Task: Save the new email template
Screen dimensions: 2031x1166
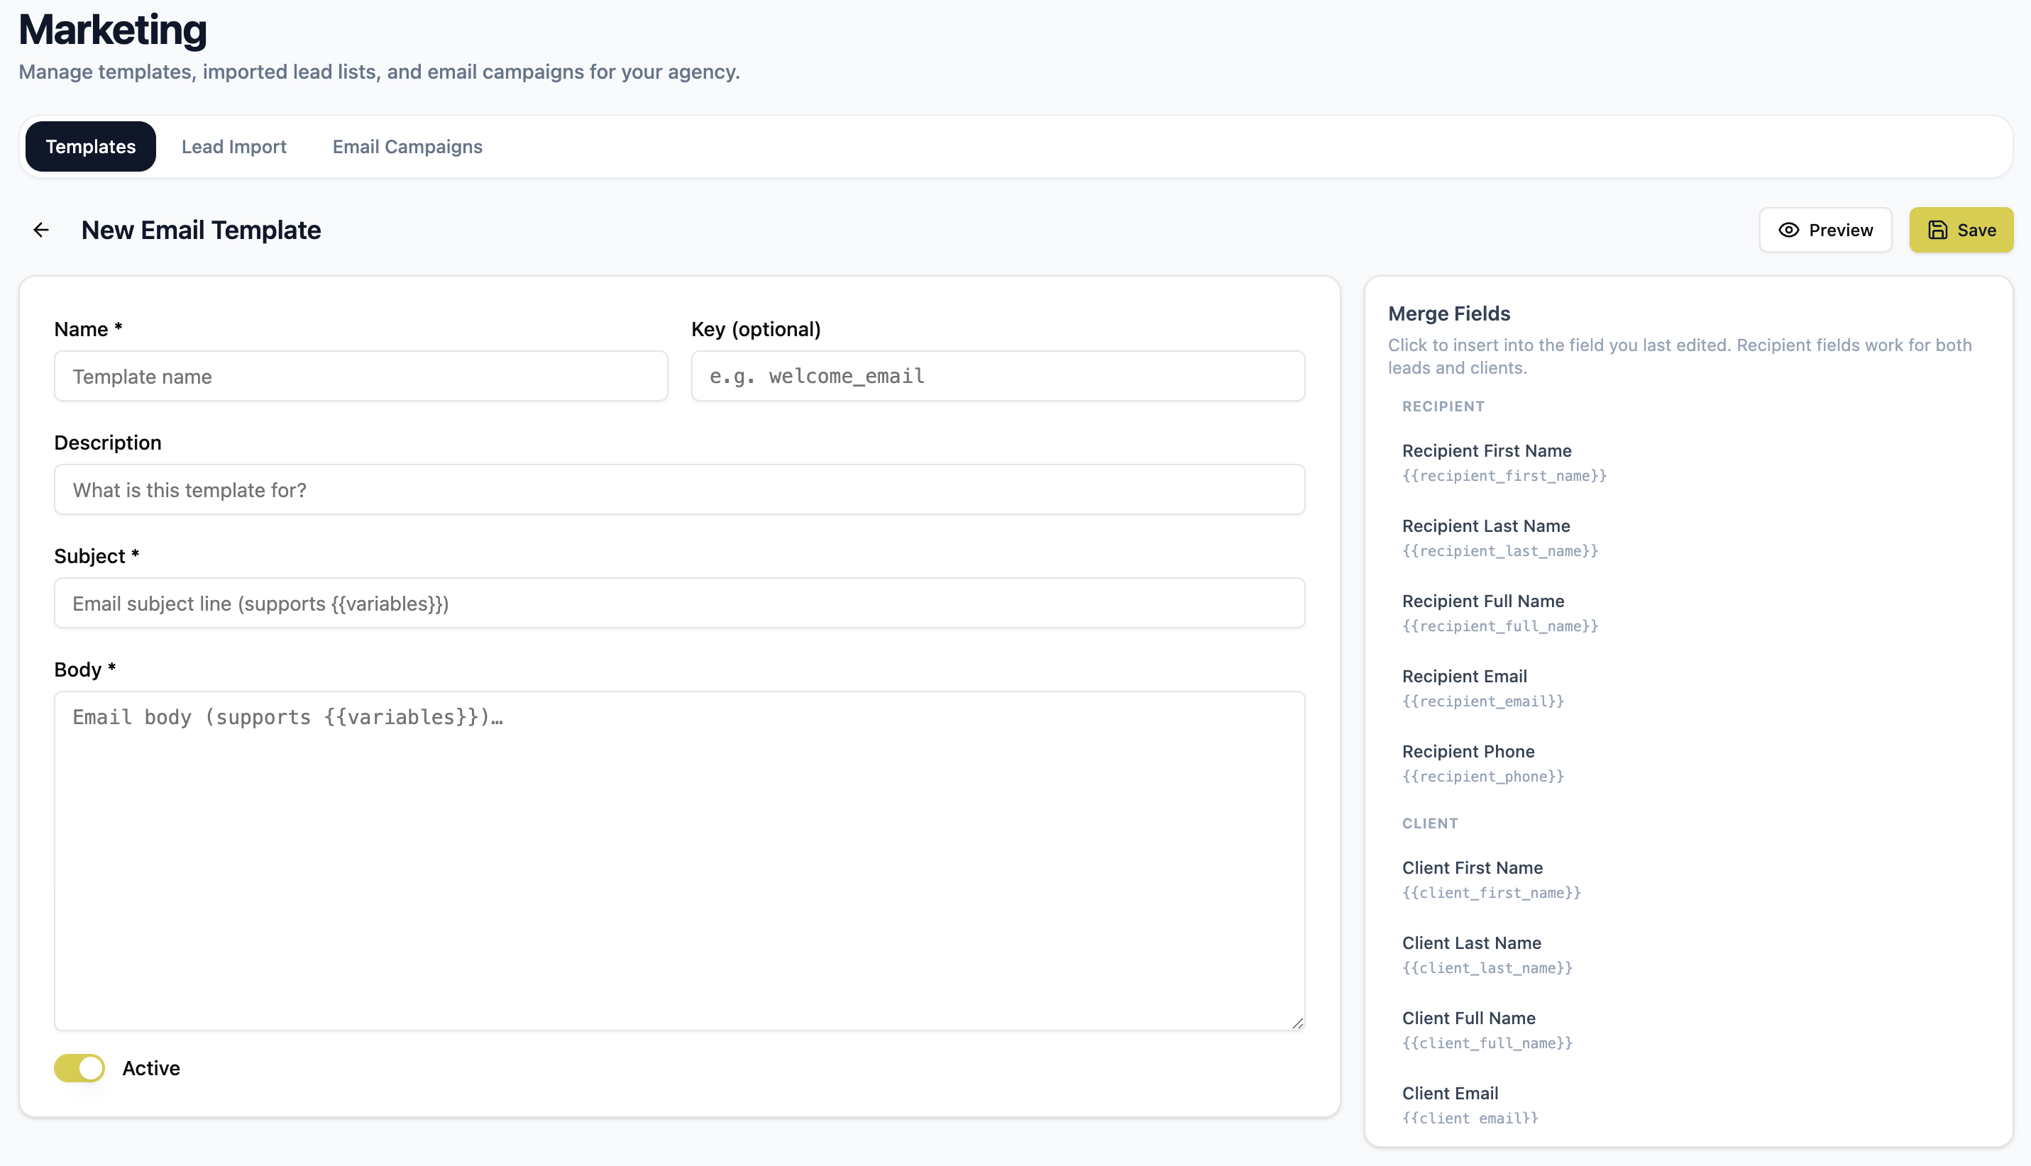Action: 1961,230
